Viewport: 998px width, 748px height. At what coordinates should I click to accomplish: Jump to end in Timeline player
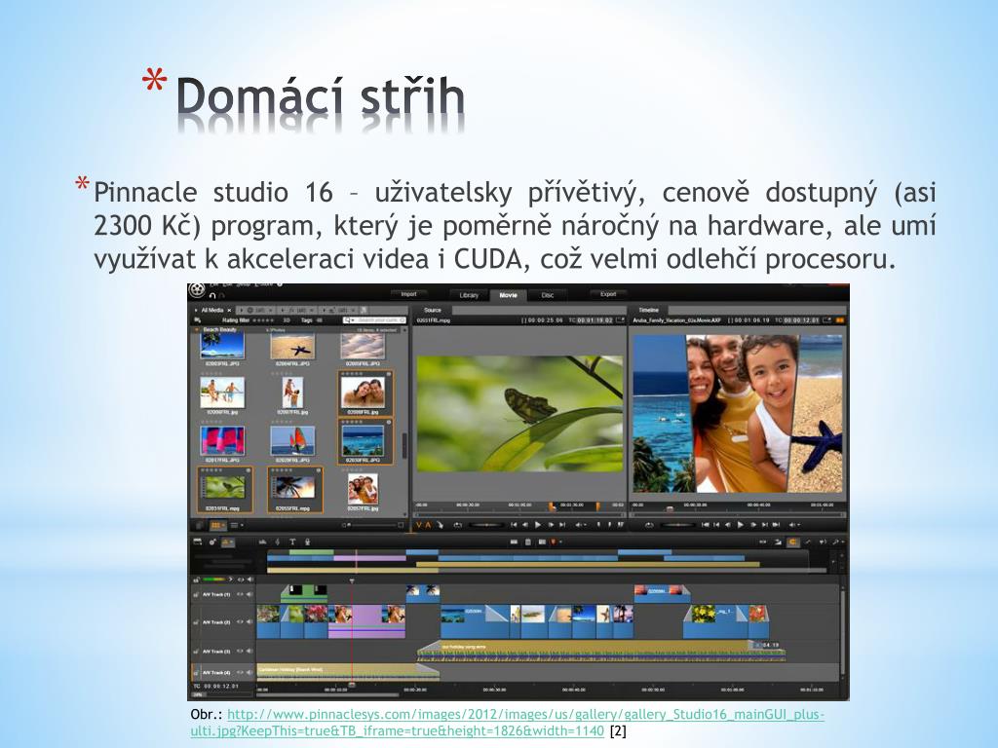point(776,525)
